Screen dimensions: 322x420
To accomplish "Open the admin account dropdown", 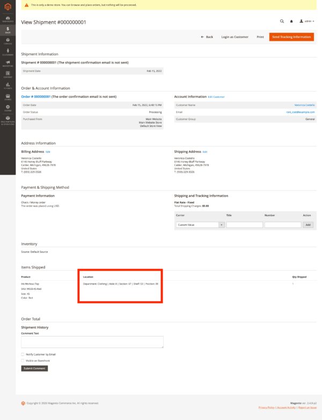I will (308, 21).
